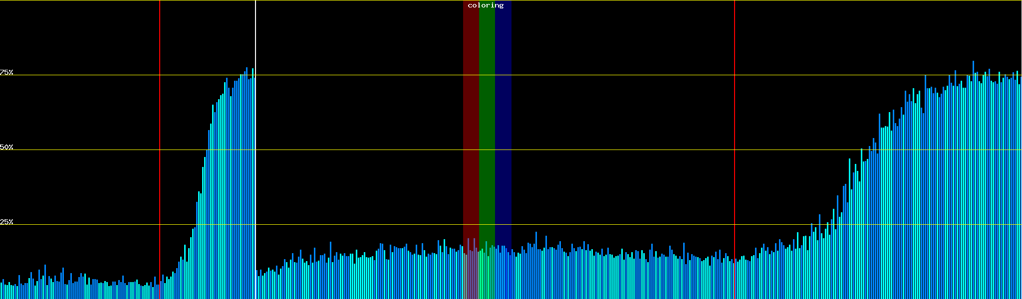
Task: Click the leftmost bar of the histogram
Action: (x=1, y=291)
